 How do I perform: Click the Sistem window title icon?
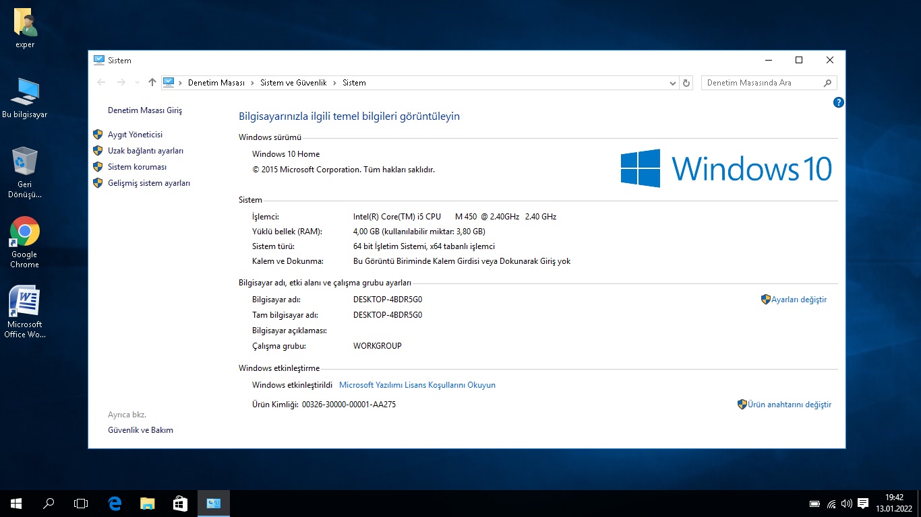coord(99,60)
